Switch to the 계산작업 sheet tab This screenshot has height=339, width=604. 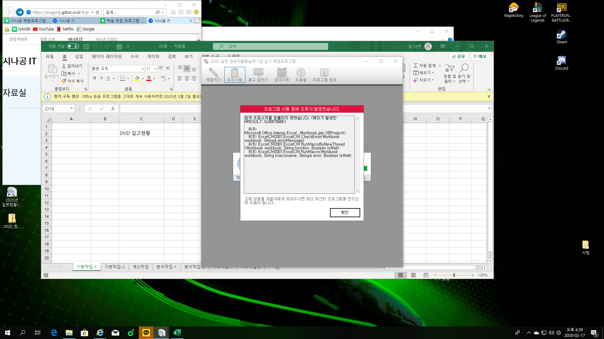point(140,267)
